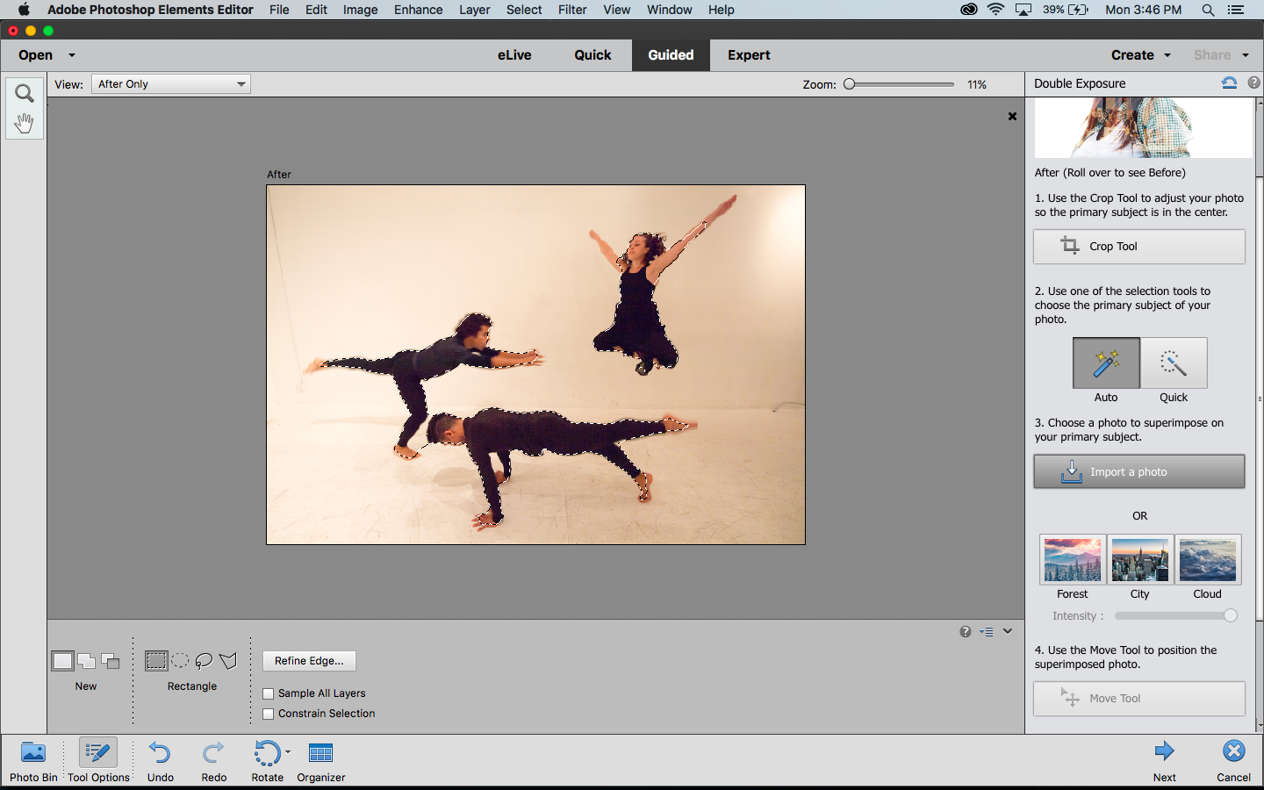Select the Zoom magnifier tool

(x=24, y=93)
